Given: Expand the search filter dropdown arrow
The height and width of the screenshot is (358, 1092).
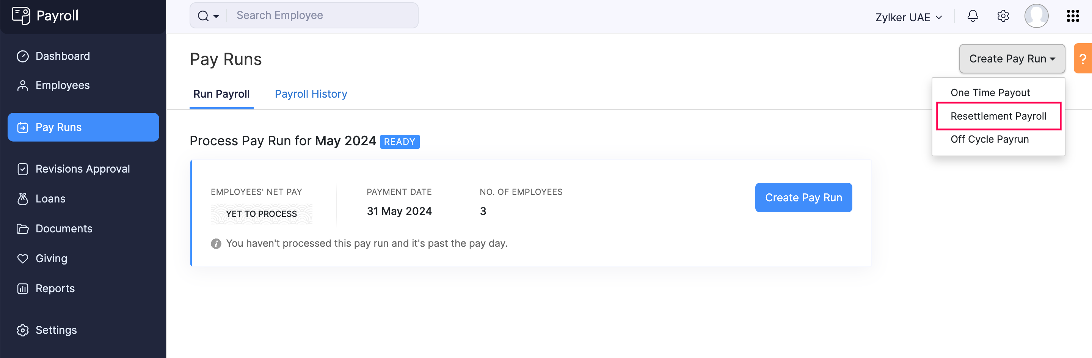Looking at the screenshot, I should click(216, 17).
